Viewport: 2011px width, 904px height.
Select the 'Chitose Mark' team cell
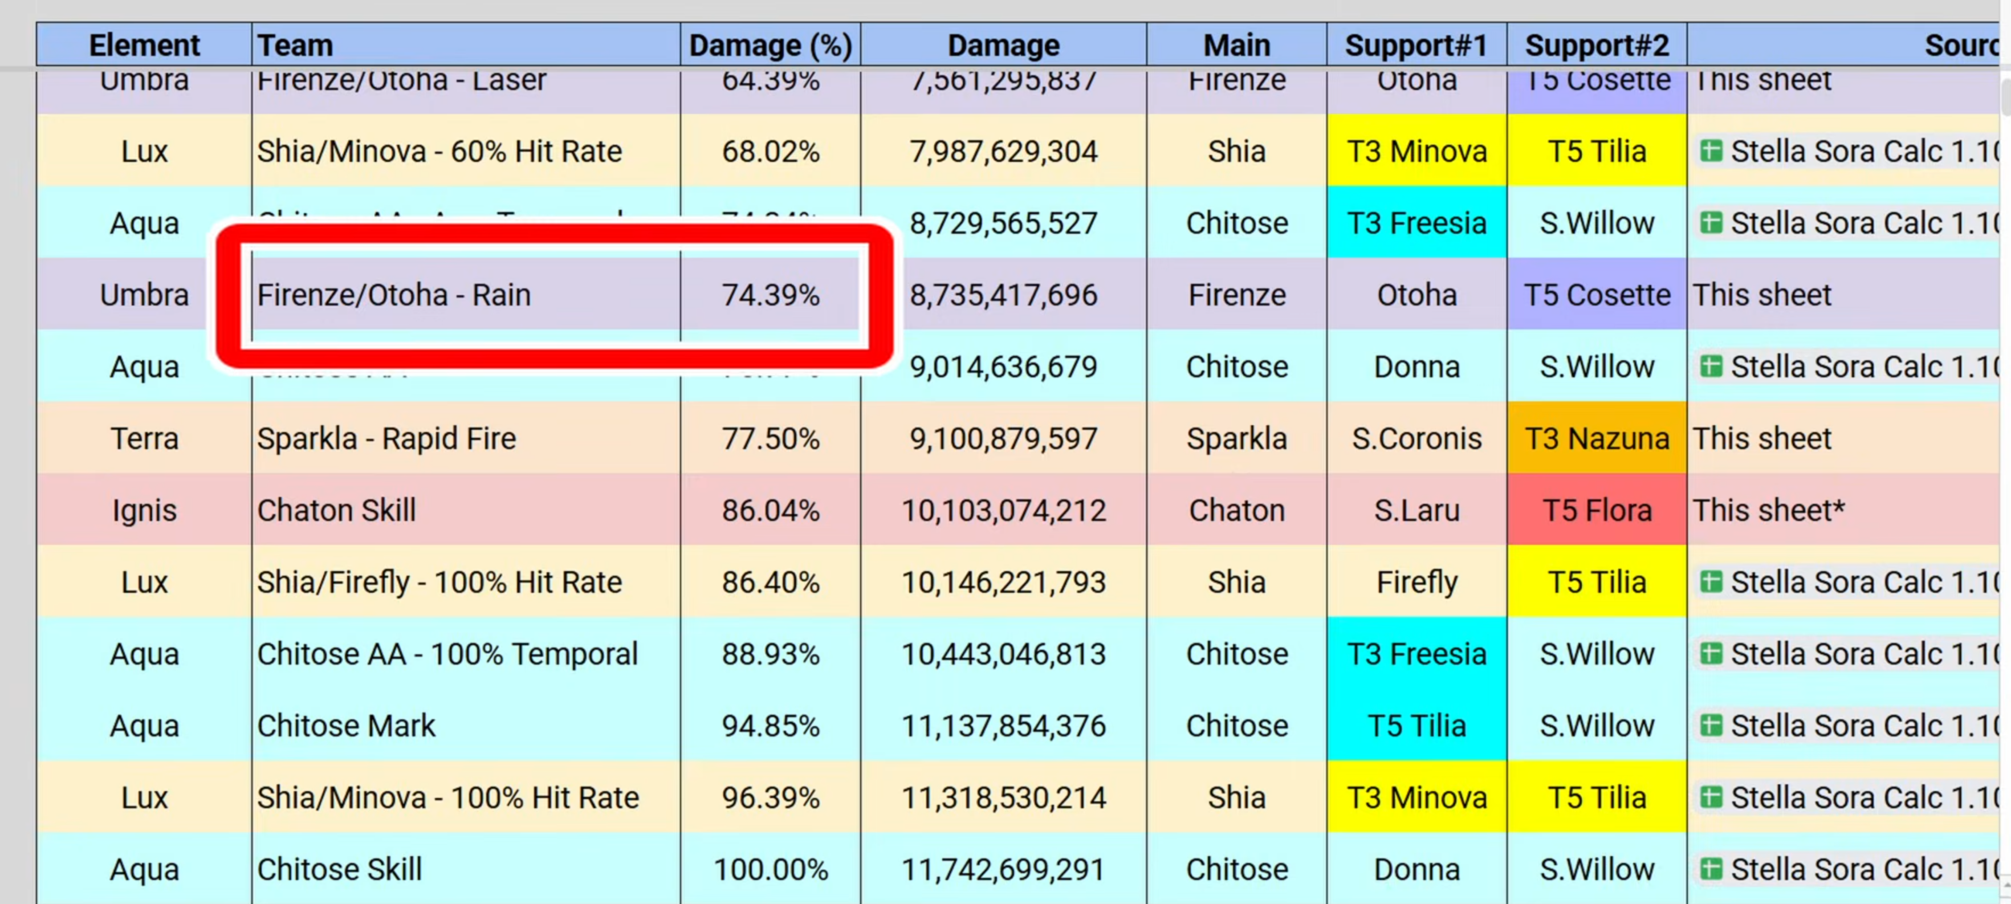(x=466, y=726)
